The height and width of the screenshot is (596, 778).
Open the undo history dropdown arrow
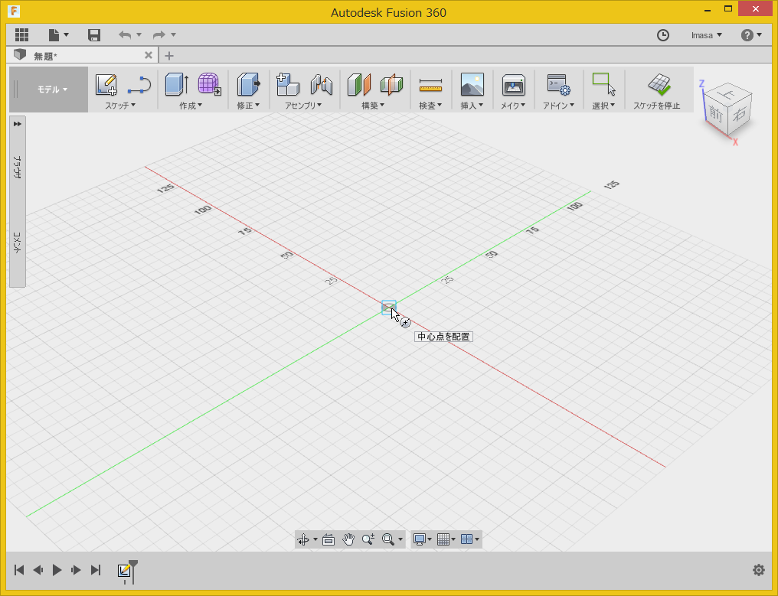139,34
